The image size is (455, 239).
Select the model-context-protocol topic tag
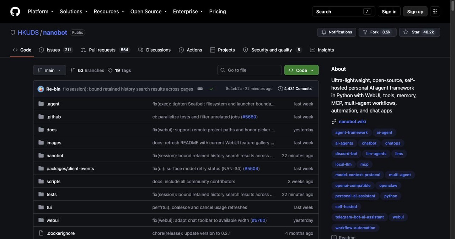tap(358, 175)
